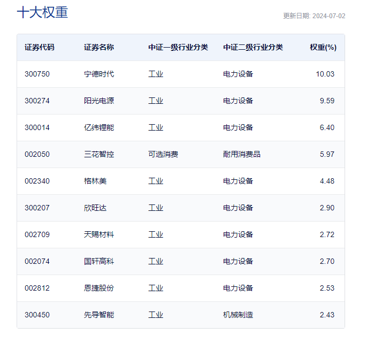Click weight value 2.53

coord(327,288)
